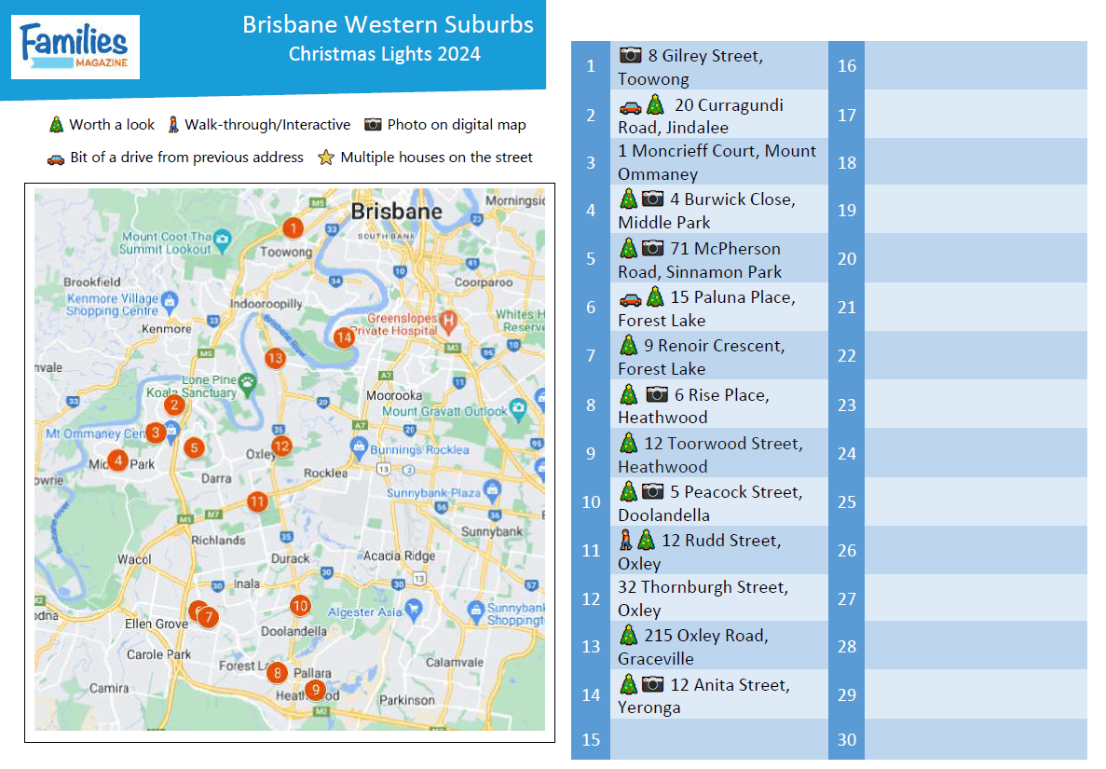The width and height of the screenshot is (1106, 769).
Task: Click the empty address cell for row 15
Action: coord(718,739)
